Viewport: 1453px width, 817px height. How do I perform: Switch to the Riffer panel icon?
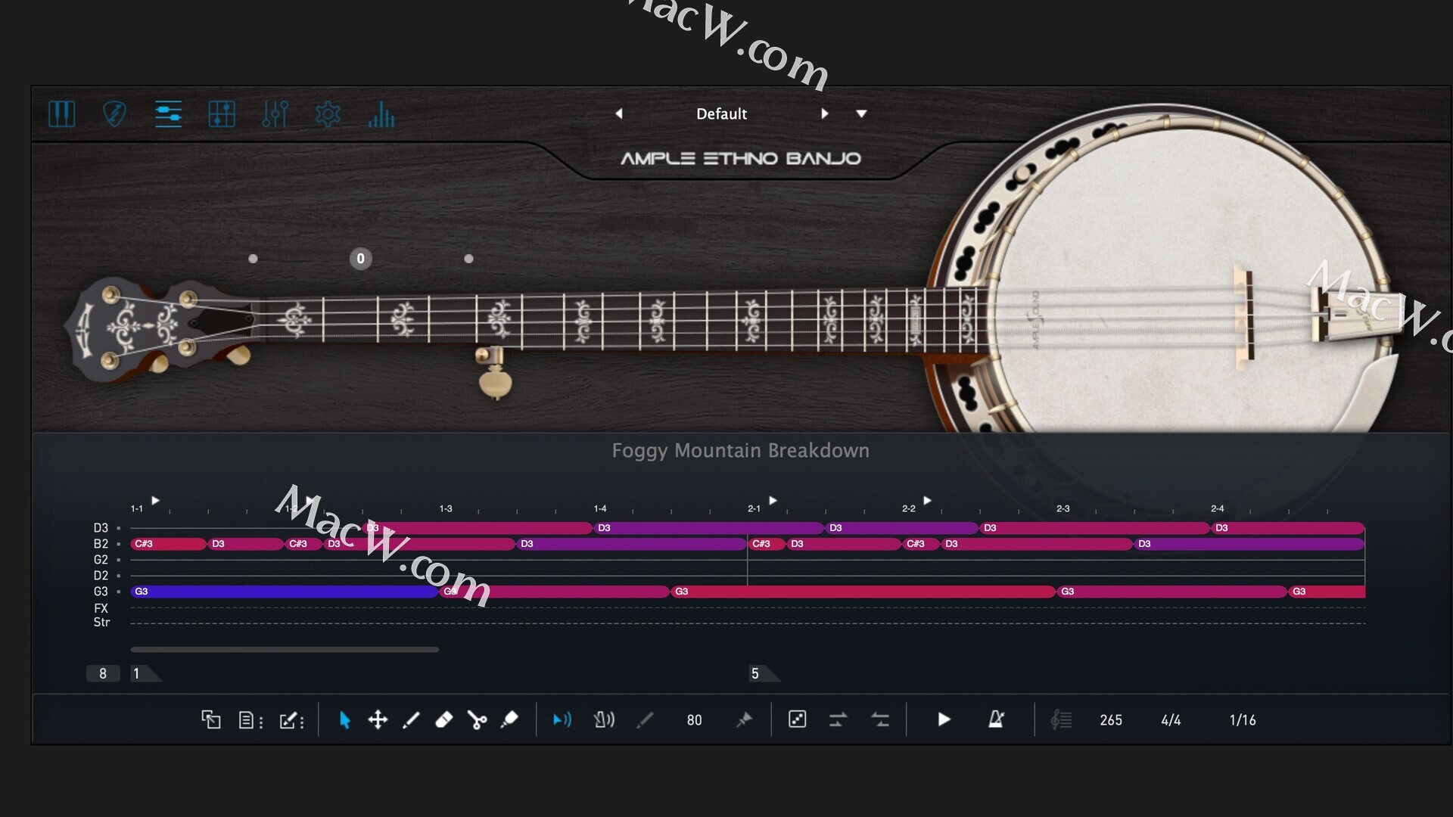168,114
